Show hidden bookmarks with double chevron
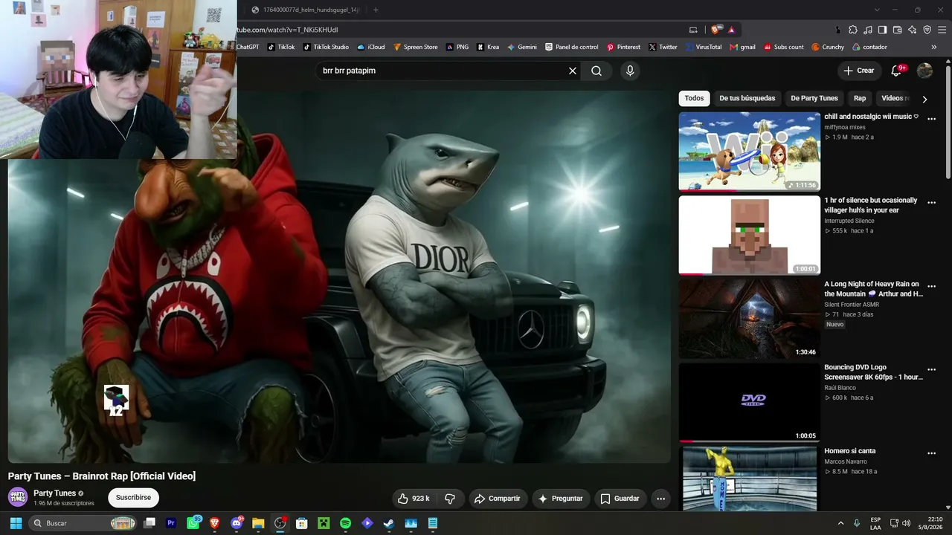 click(934, 47)
